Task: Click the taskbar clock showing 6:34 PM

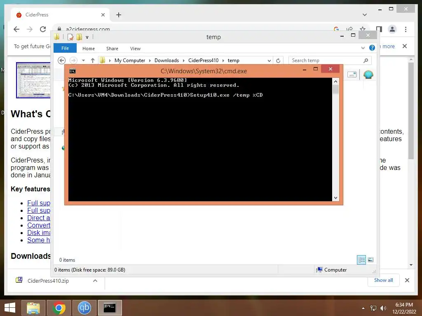Action: click(x=404, y=308)
